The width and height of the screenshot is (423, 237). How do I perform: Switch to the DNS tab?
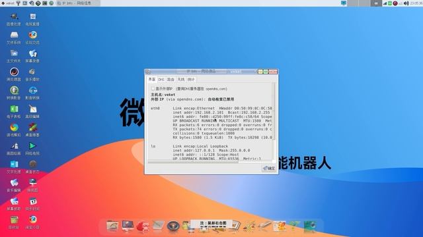(x=161, y=80)
